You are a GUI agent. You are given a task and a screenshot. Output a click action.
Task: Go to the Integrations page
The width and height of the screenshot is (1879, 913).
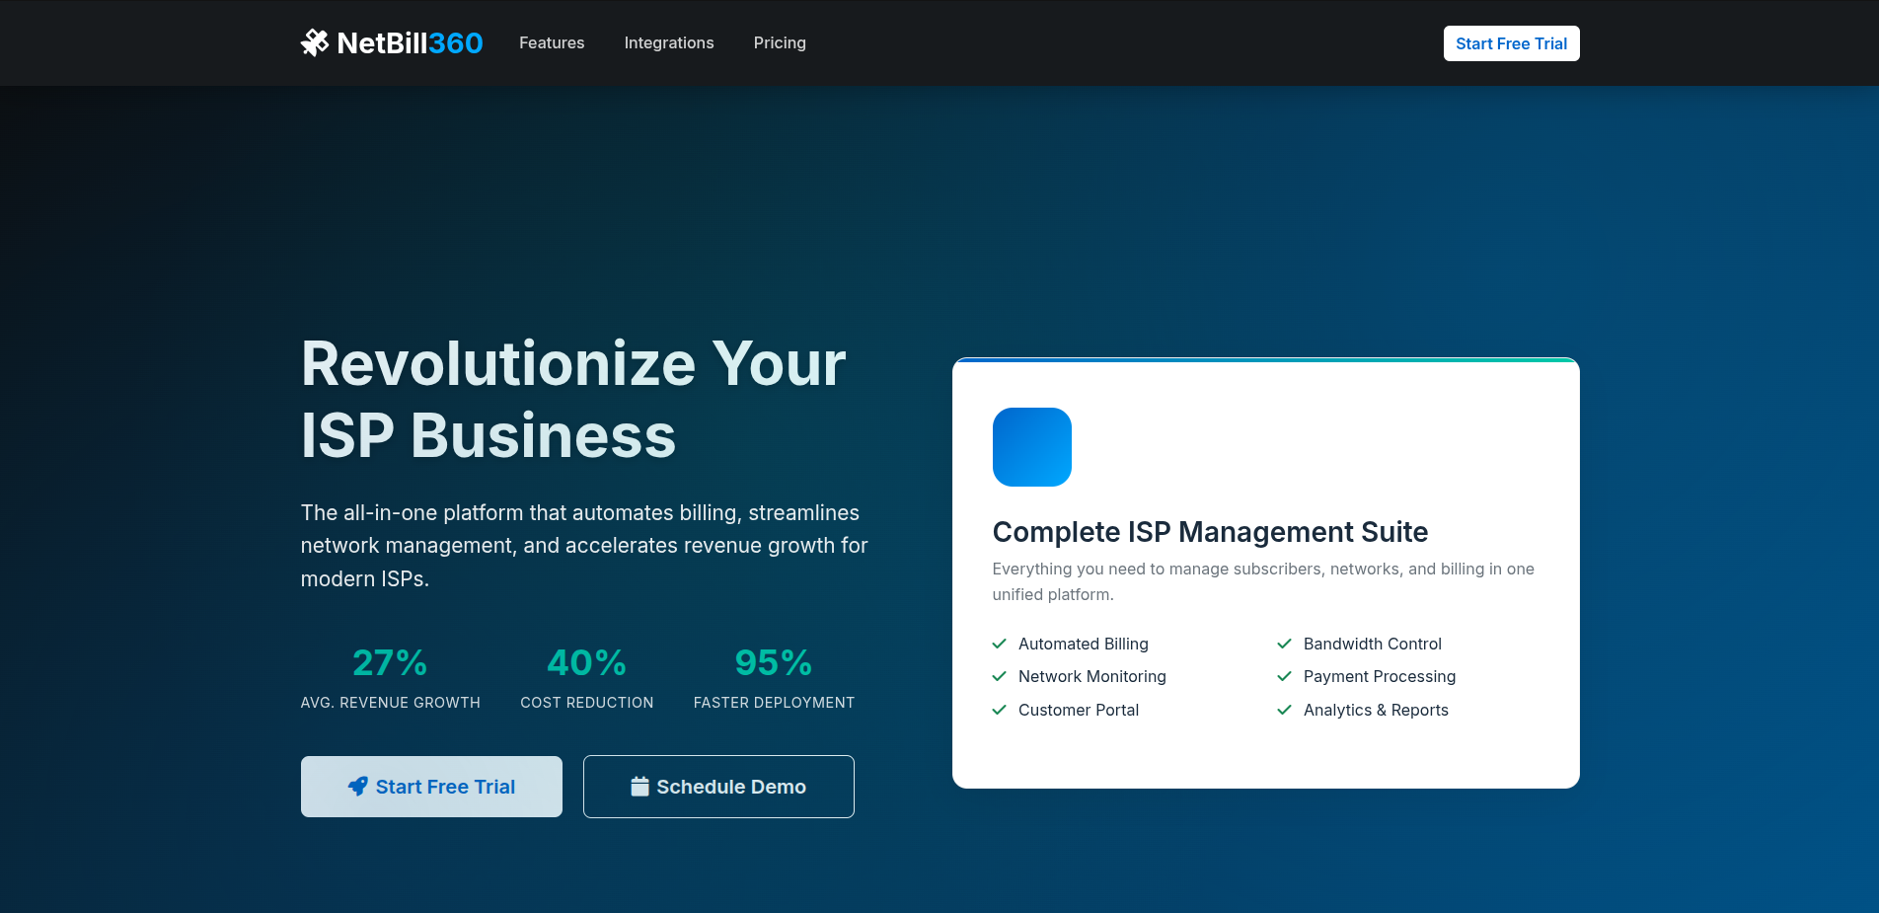click(x=668, y=42)
